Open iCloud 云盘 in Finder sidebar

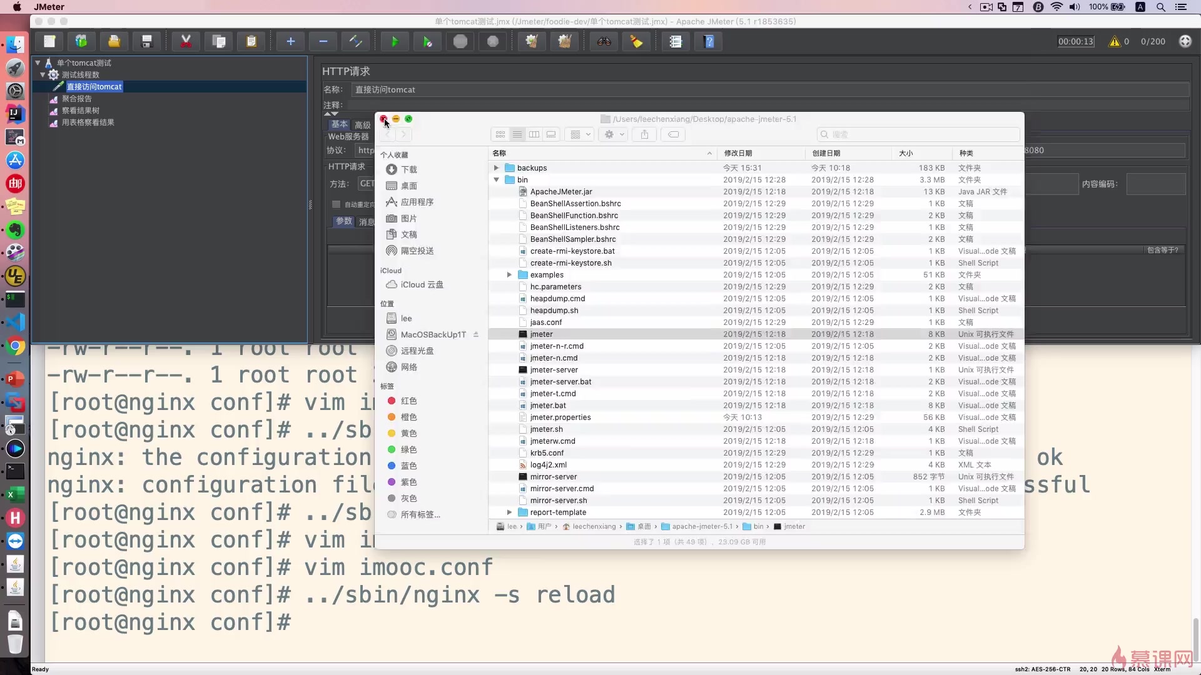pyautogui.click(x=422, y=284)
